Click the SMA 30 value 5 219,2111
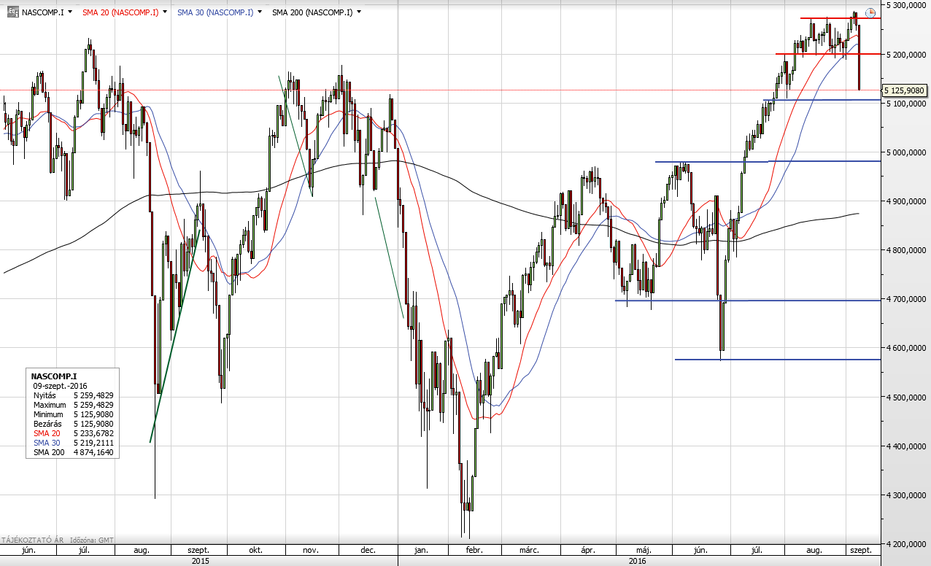 (93, 443)
